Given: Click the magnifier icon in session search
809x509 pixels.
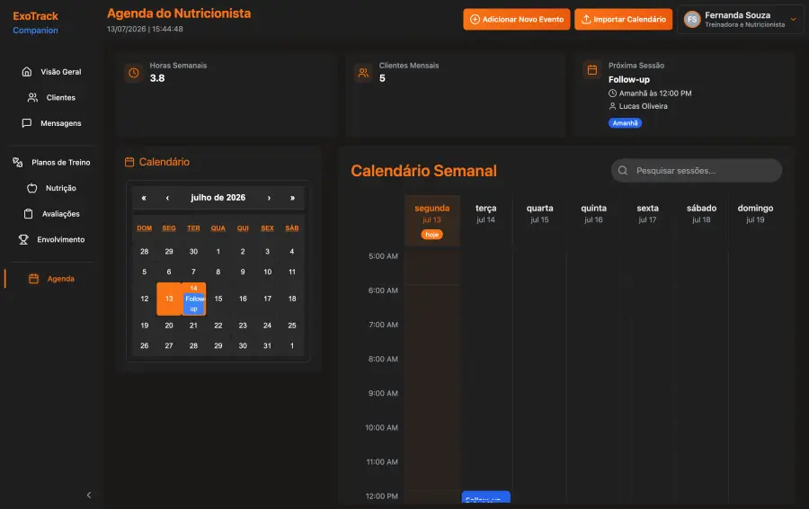Looking at the screenshot, I should tap(623, 170).
